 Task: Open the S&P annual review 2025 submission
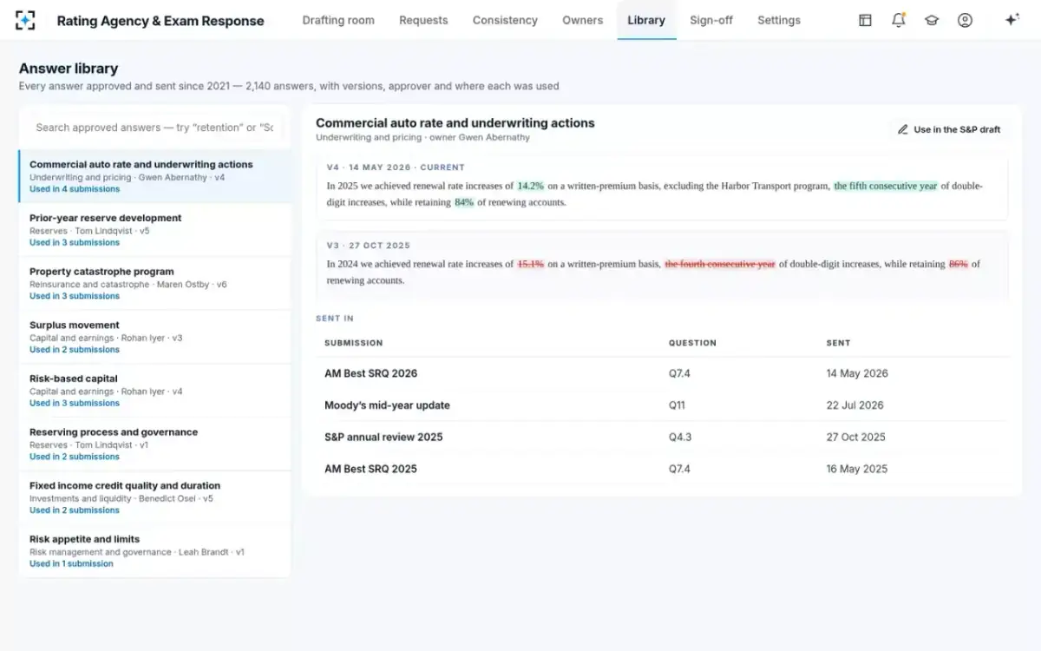pyautogui.click(x=383, y=437)
